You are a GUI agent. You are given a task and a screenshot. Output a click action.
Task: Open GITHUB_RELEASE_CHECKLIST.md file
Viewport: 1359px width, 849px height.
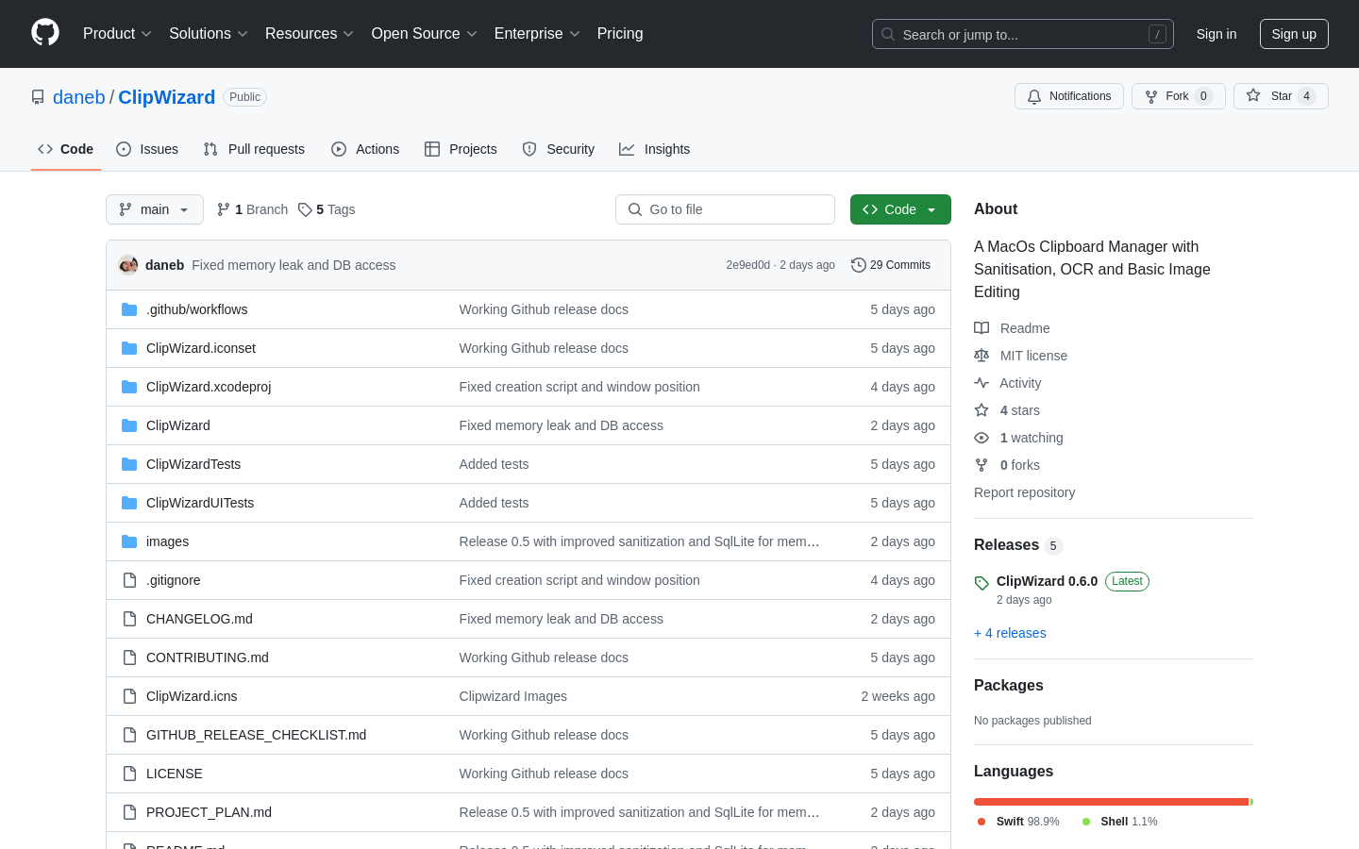[256, 735]
